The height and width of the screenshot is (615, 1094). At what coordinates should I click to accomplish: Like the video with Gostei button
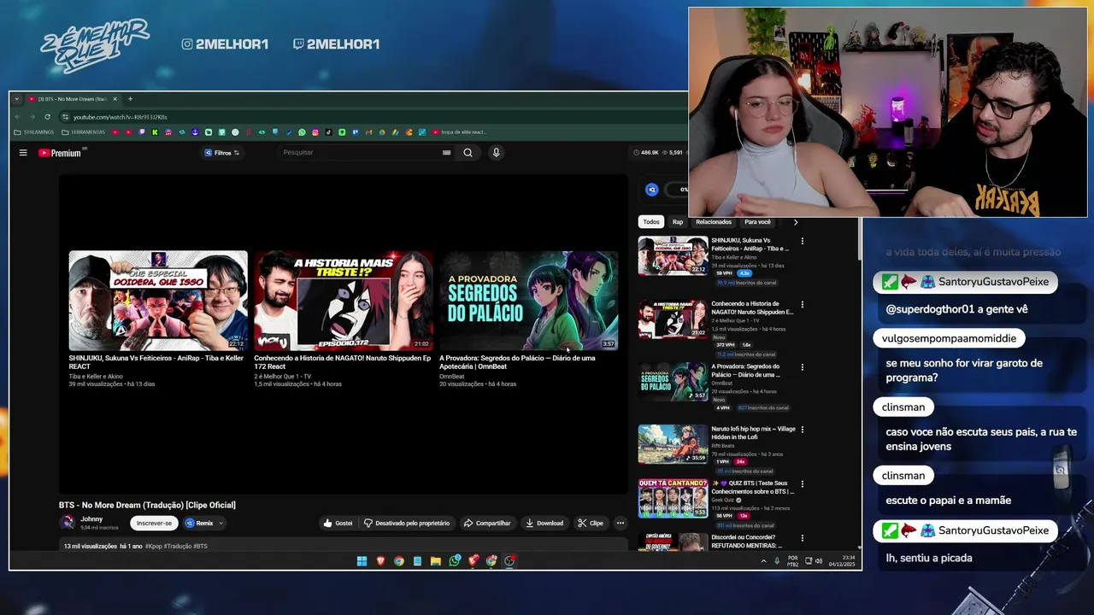[x=338, y=523]
